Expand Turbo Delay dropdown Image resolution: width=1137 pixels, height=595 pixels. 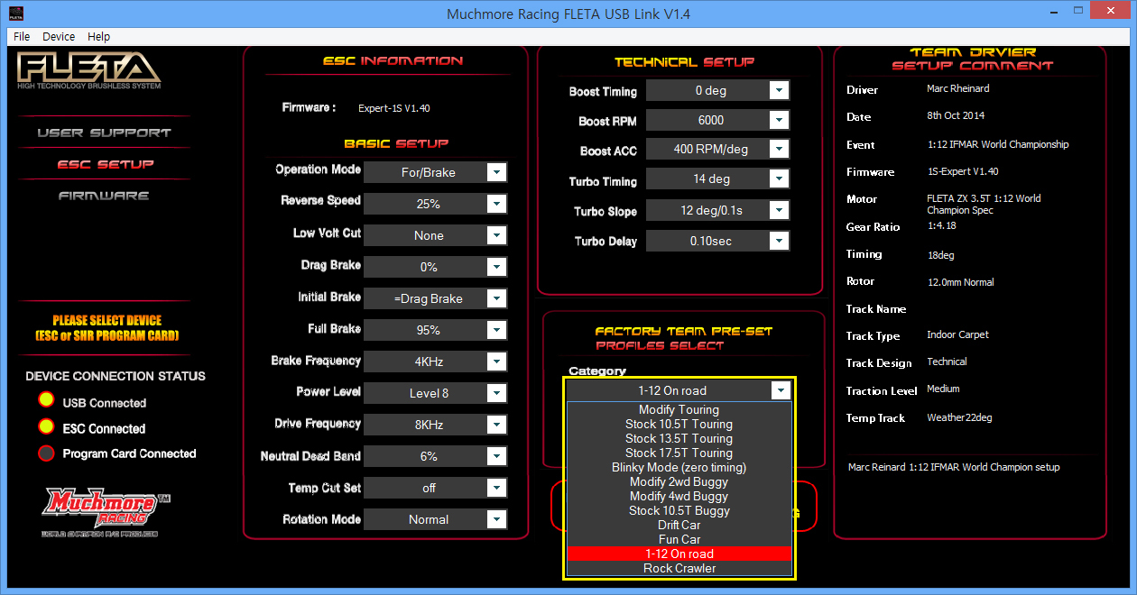point(779,241)
